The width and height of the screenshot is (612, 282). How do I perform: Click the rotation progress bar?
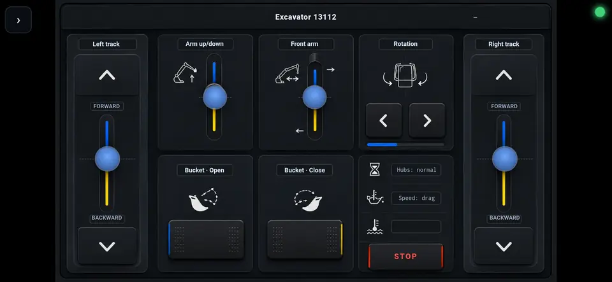pyautogui.click(x=405, y=145)
